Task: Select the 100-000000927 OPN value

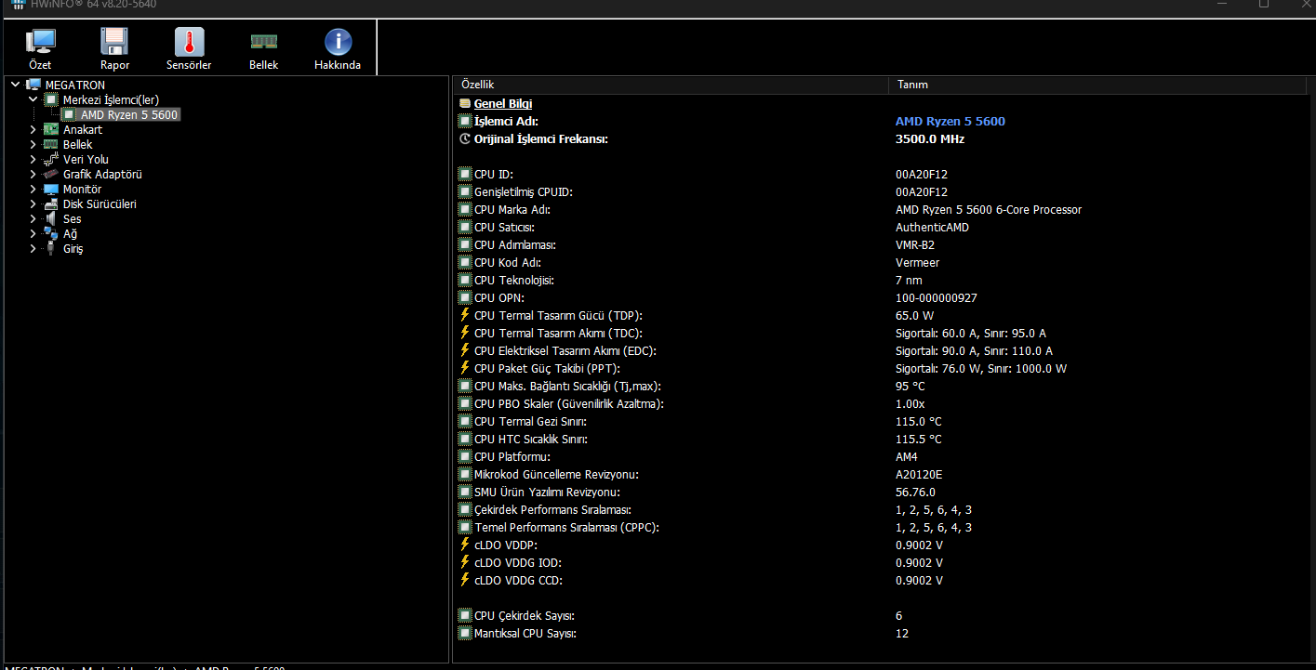Action: 936,298
